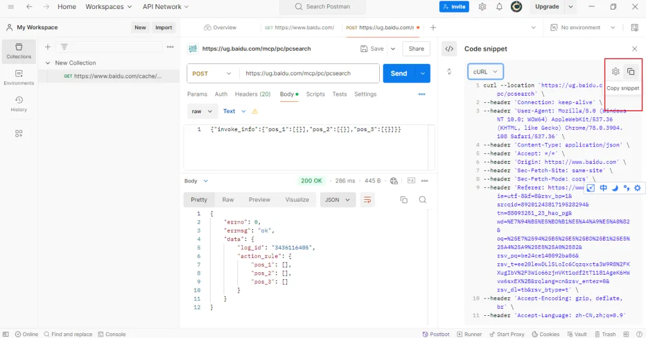Expand the Workspaces dropdown
Screen dimensions: 646x338
(x=109, y=7)
